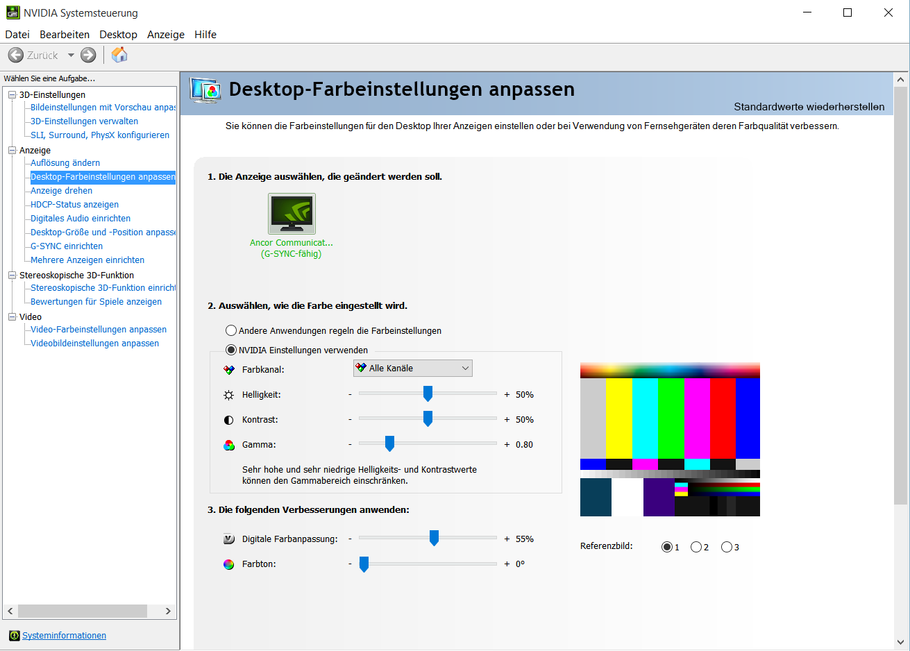Click the Zurück button label
The height and width of the screenshot is (651, 910).
(42, 56)
